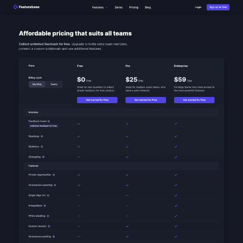
Task: Click the Statistics row label
Action: 34,147
